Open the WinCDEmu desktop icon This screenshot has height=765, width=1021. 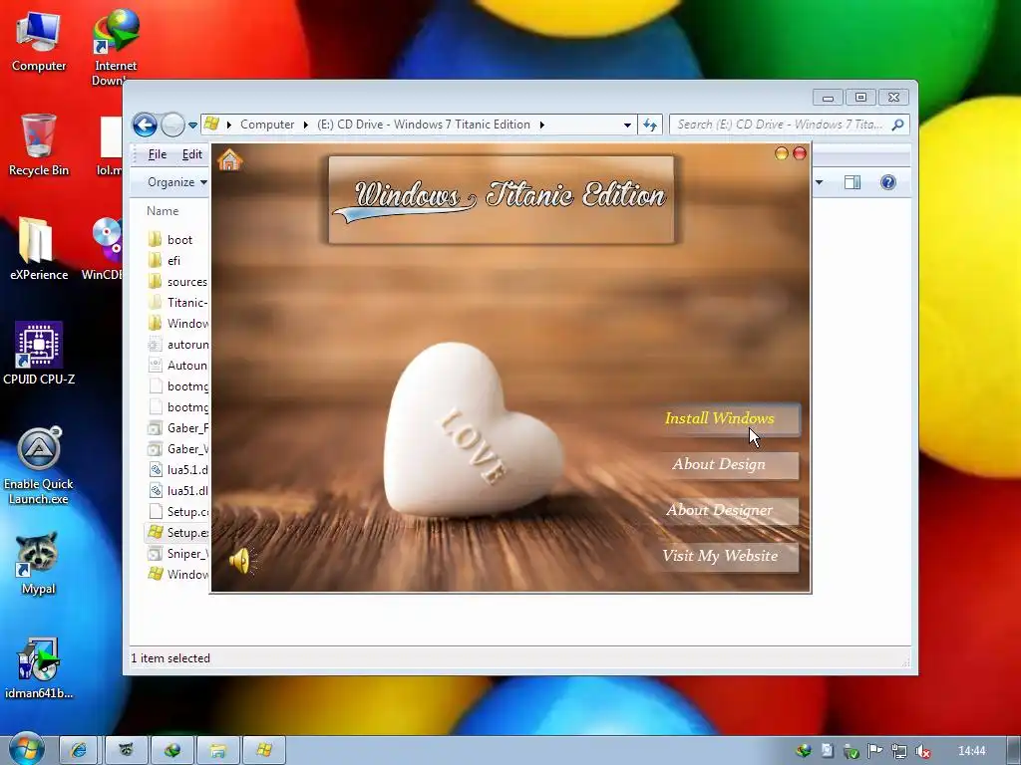tap(104, 248)
